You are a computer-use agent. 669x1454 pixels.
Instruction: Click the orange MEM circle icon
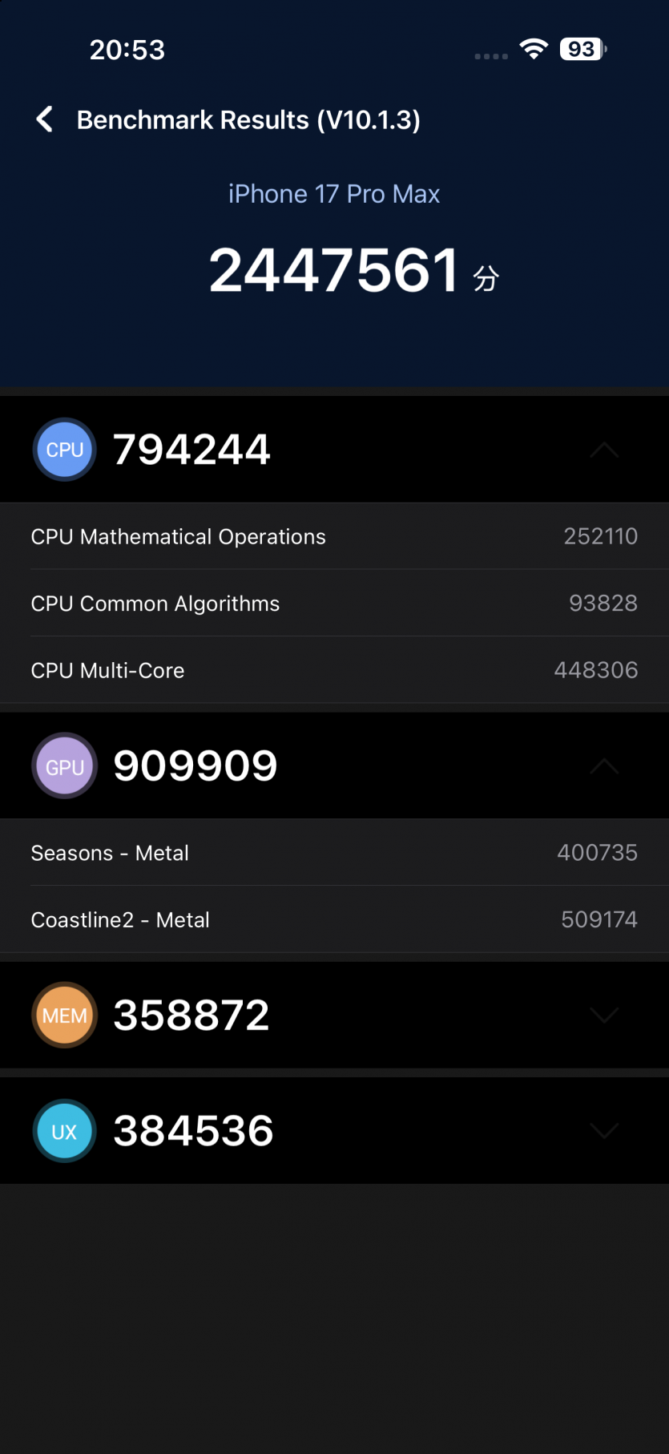[x=65, y=1016]
